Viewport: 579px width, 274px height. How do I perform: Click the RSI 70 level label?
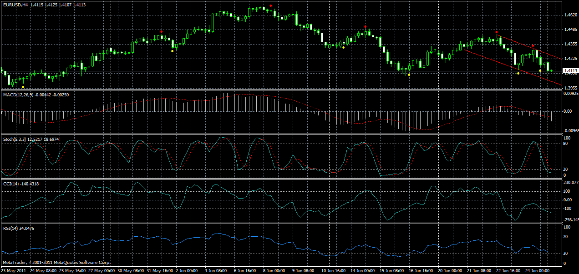click(x=566, y=237)
